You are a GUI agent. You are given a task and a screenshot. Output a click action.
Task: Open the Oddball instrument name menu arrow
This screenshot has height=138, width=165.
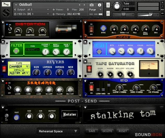click(16, 5)
